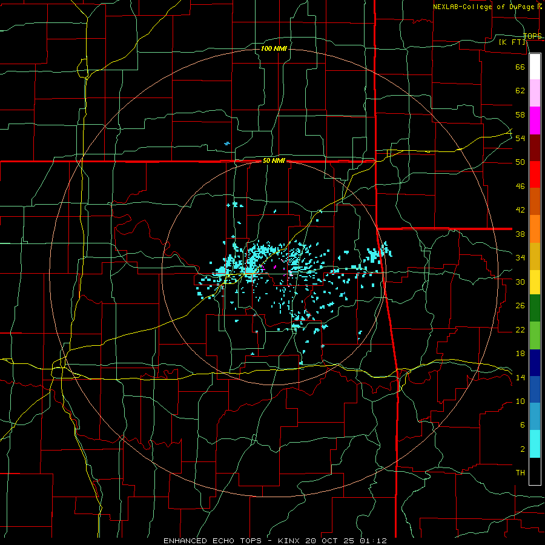This screenshot has height=545, width=545.
Task: Select the medium blue legend swatch
Action: click(x=535, y=389)
